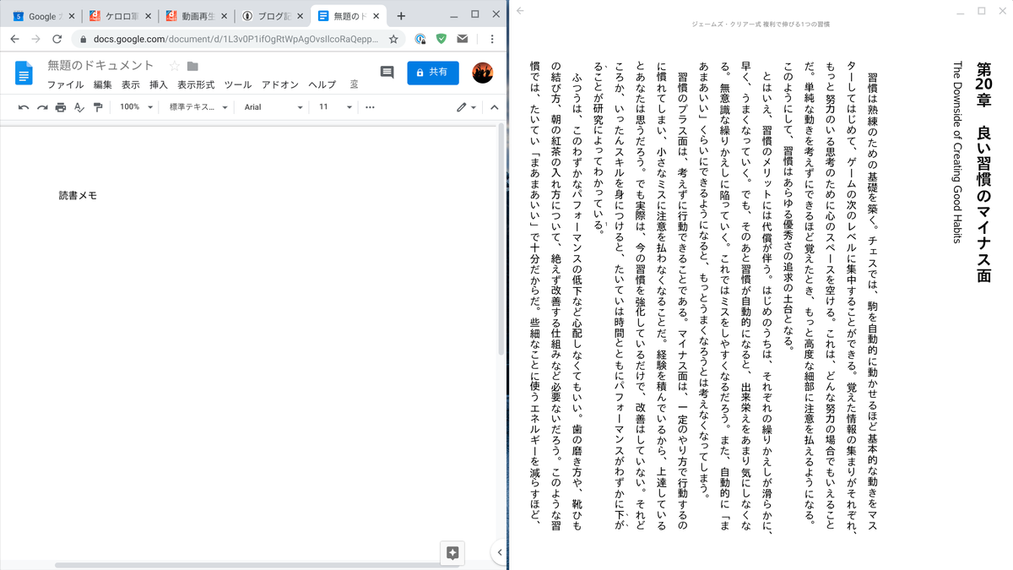
Task: Open the Arial font dropdown
Action: 274,107
